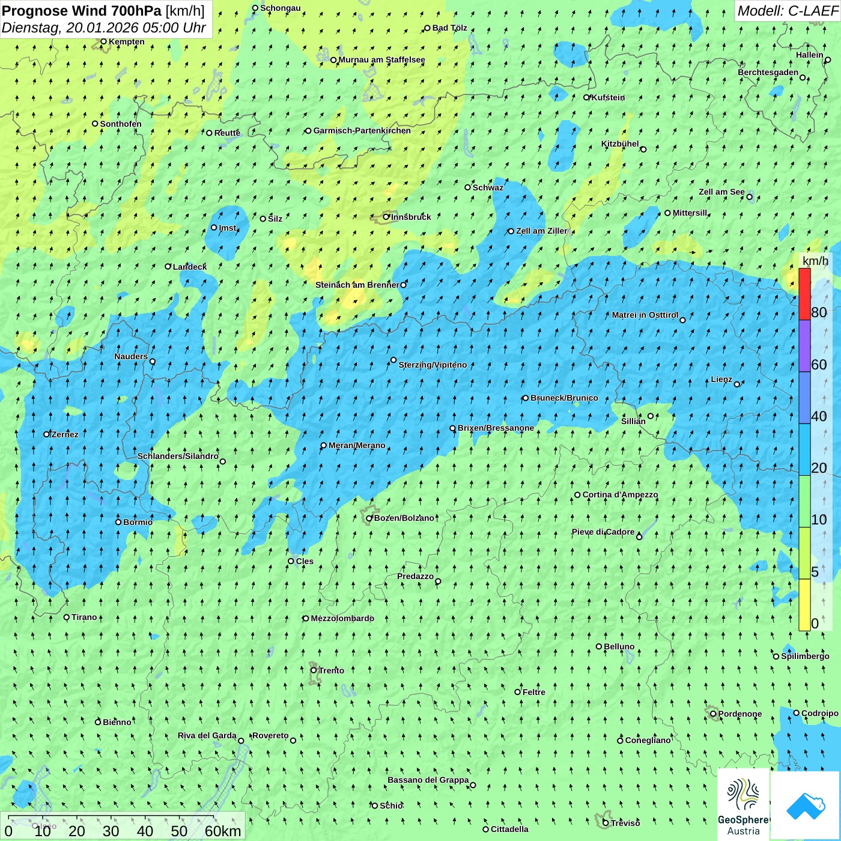Image resolution: width=841 pixels, height=841 pixels.
Task: Click the date 'Dienstag, 20.01.2026 05:00 Uhr'
Action: (104, 28)
